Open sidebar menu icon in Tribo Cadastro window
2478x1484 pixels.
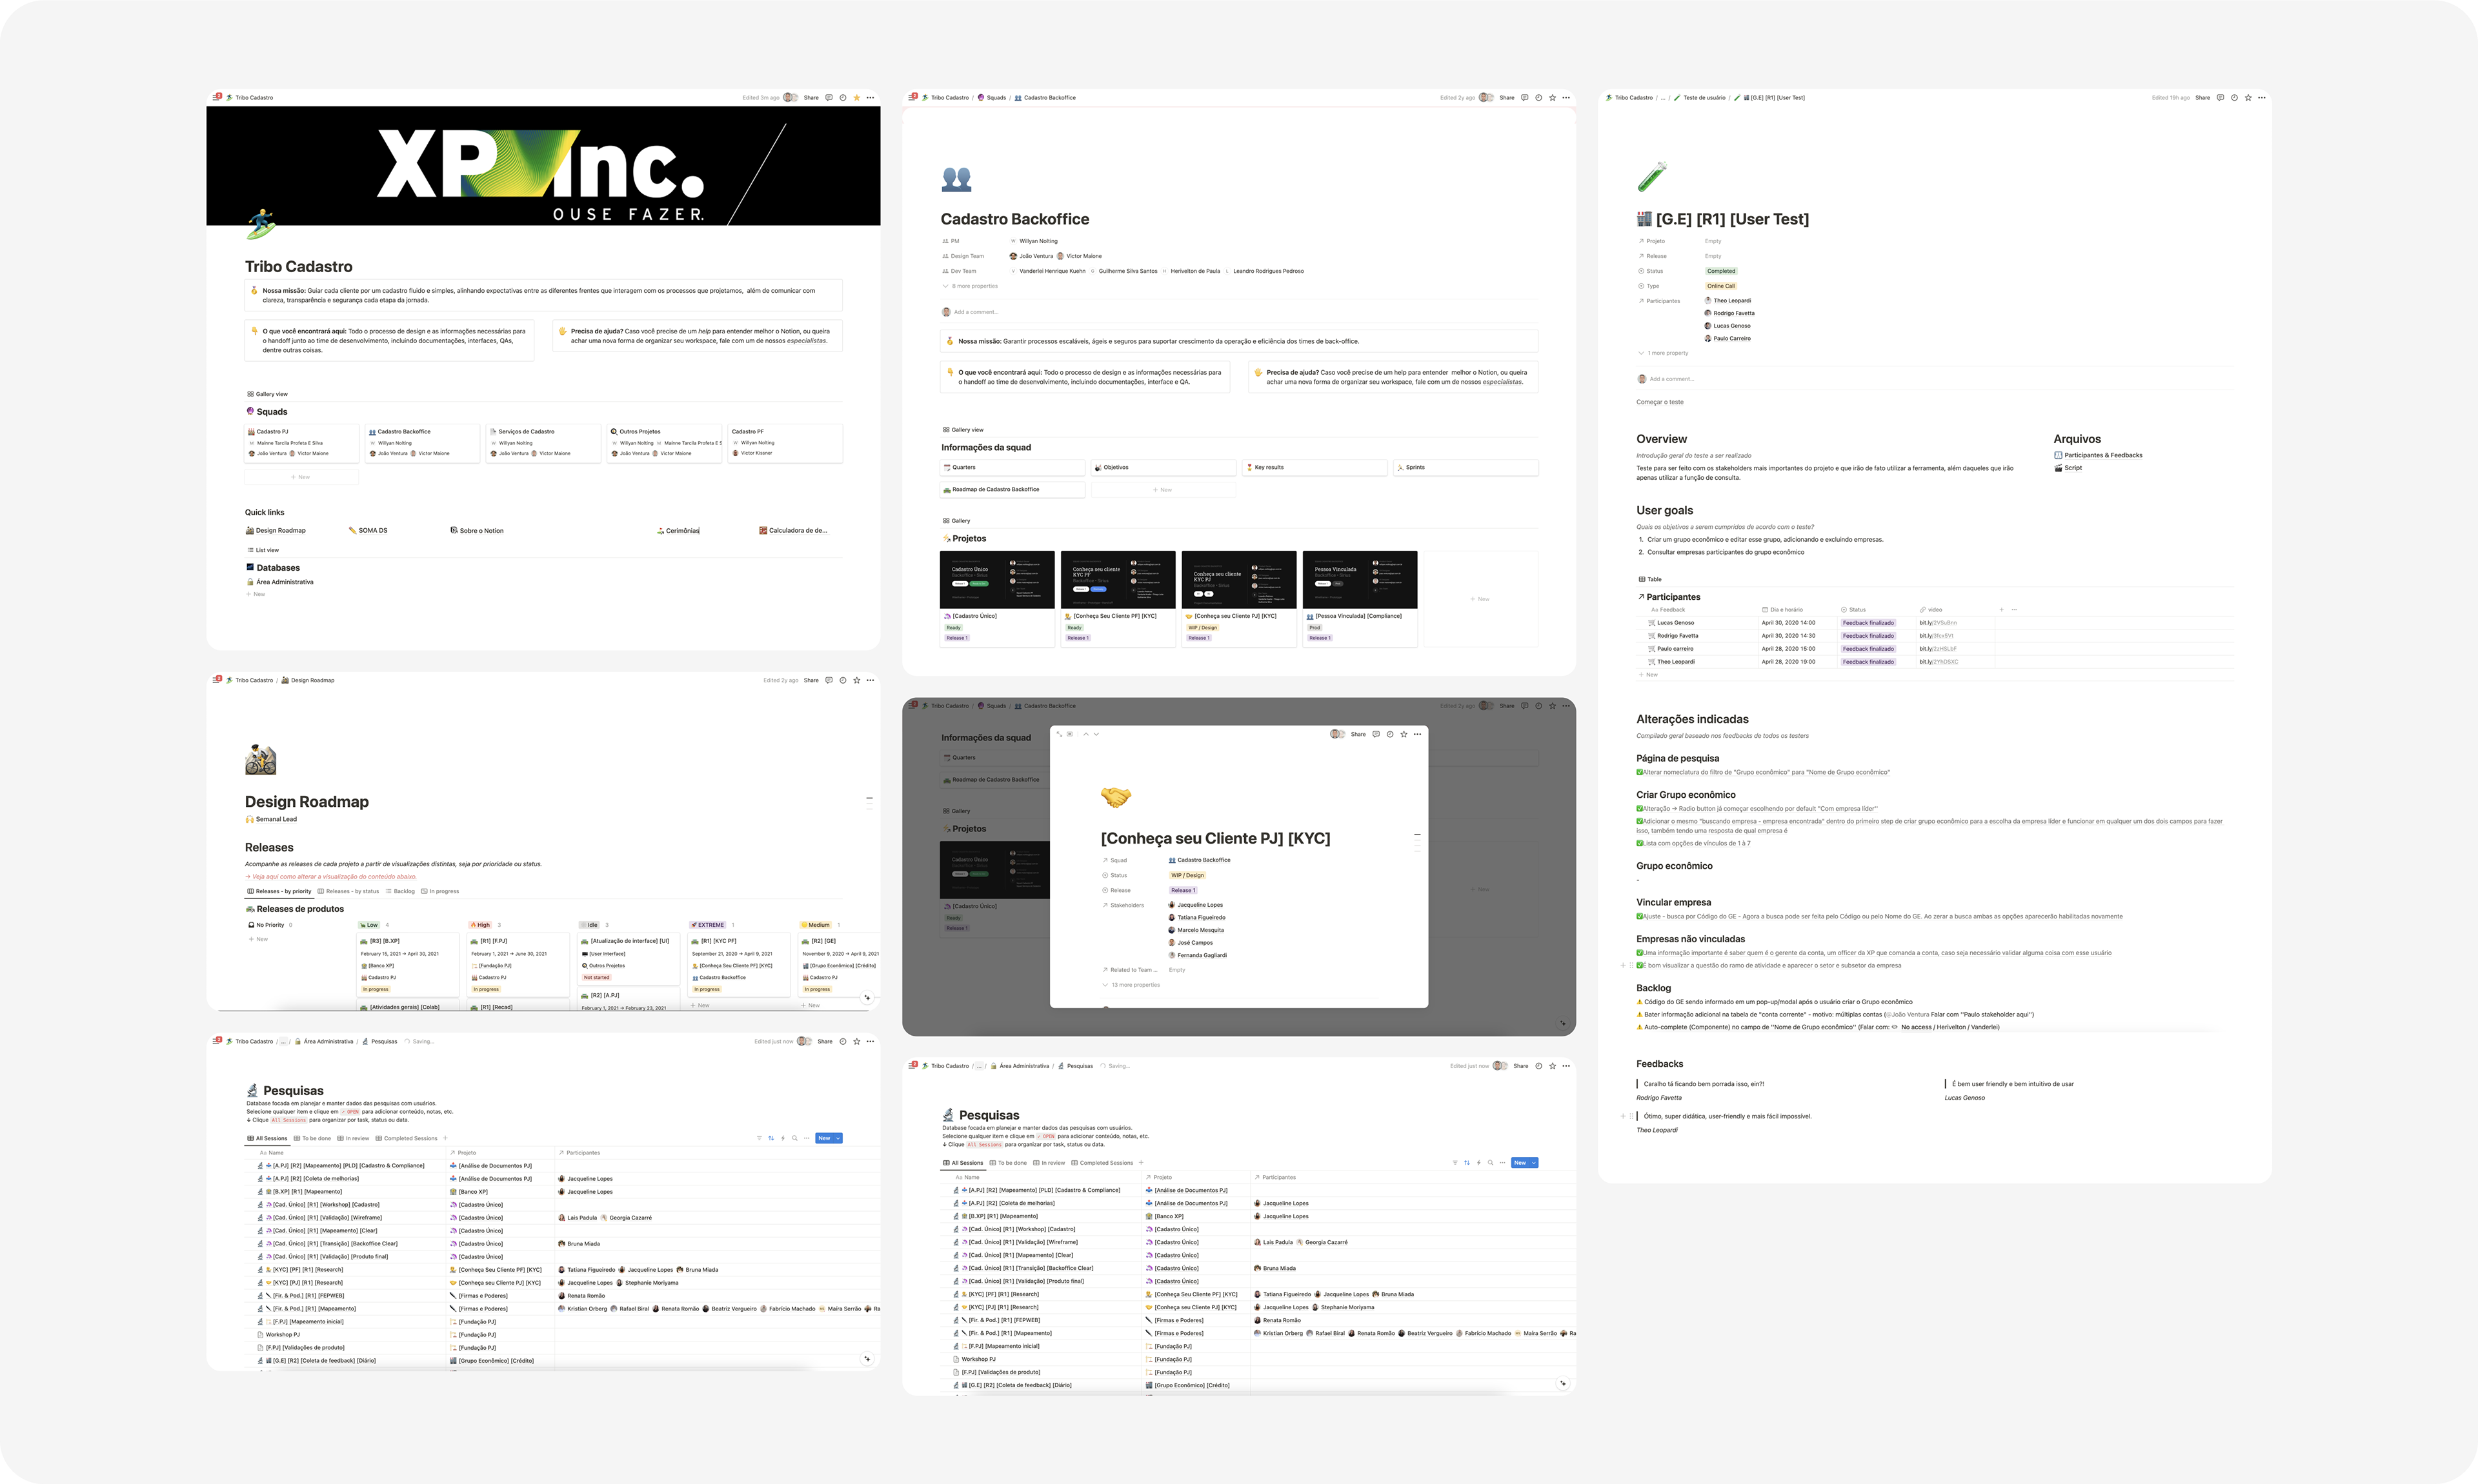pyautogui.click(x=216, y=97)
